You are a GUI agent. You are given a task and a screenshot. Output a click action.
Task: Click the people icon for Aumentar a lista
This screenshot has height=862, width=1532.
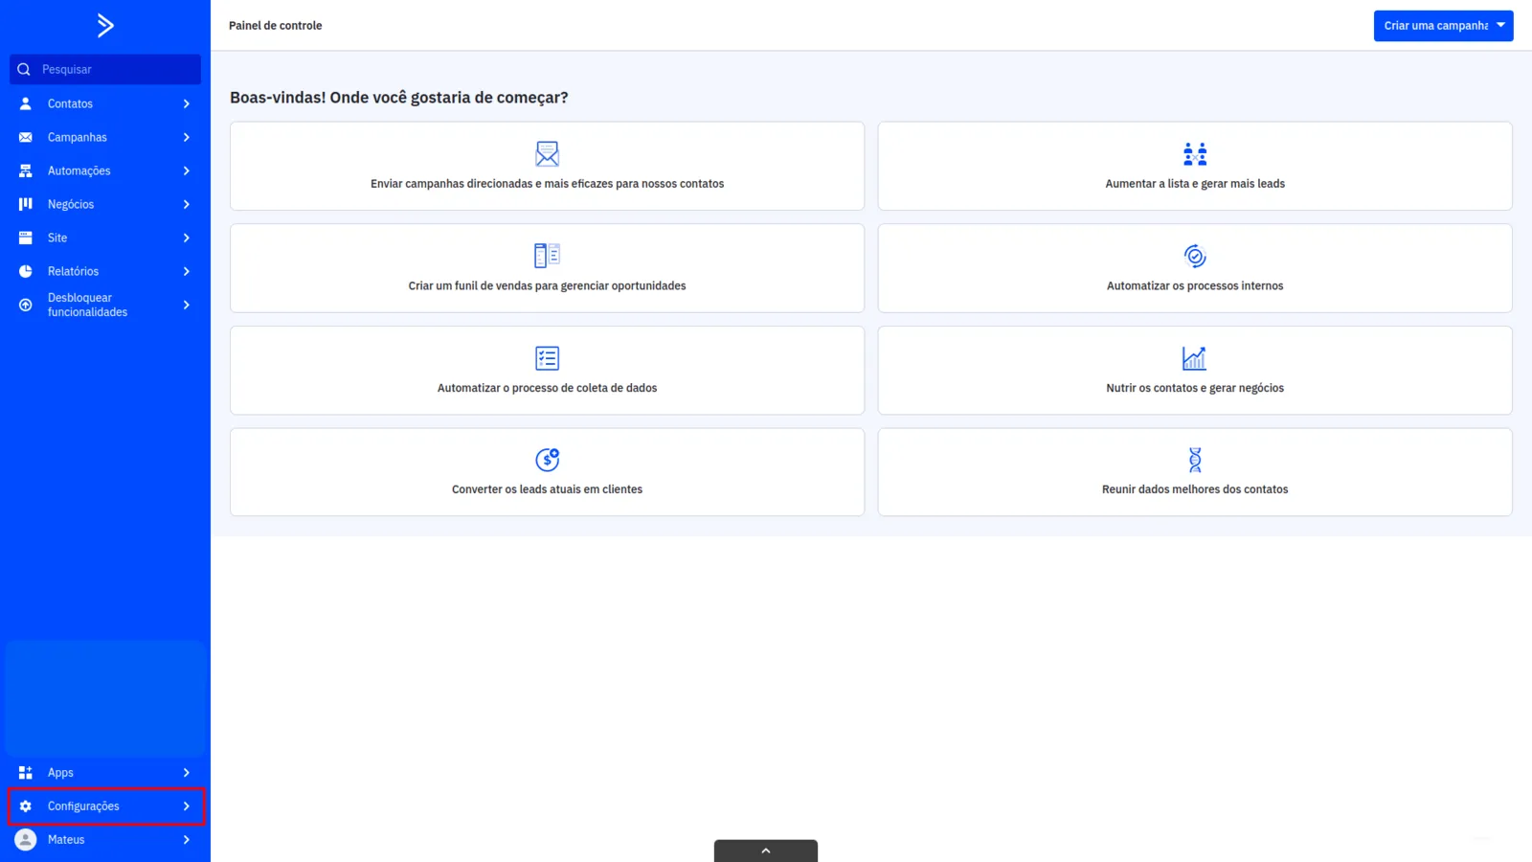1195,153
